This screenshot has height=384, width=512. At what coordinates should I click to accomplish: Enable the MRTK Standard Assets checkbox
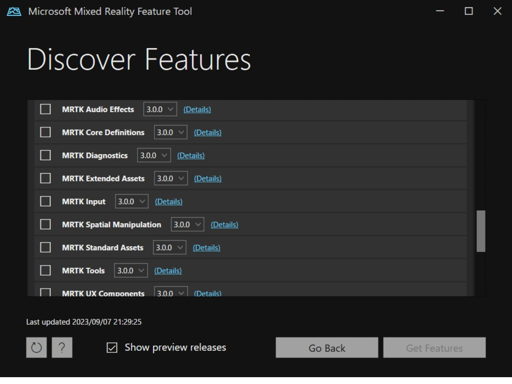point(45,247)
